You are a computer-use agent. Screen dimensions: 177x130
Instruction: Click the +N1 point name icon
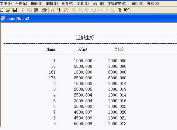[x=106, y=10]
